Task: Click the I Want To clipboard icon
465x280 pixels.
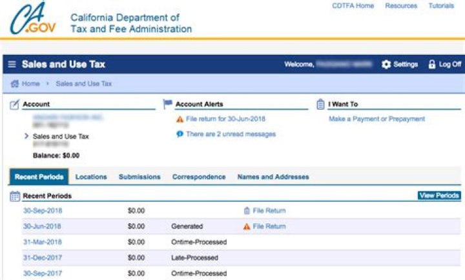Action: (x=320, y=105)
